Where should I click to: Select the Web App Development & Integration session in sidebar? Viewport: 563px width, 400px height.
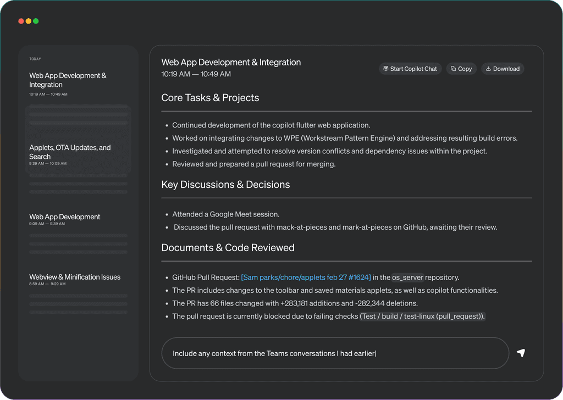click(x=68, y=80)
